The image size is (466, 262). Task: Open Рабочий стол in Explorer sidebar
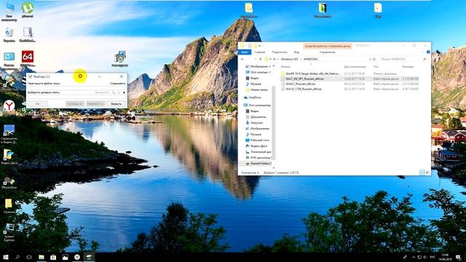tap(257, 140)
